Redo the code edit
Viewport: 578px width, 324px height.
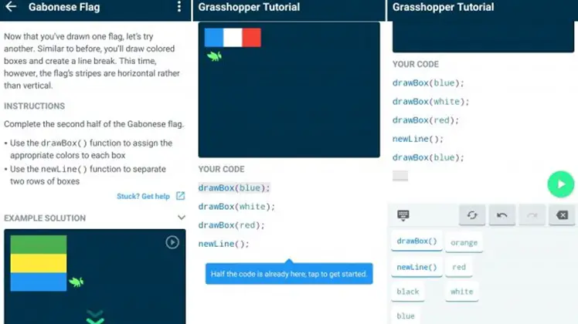(x=532, y=215)
